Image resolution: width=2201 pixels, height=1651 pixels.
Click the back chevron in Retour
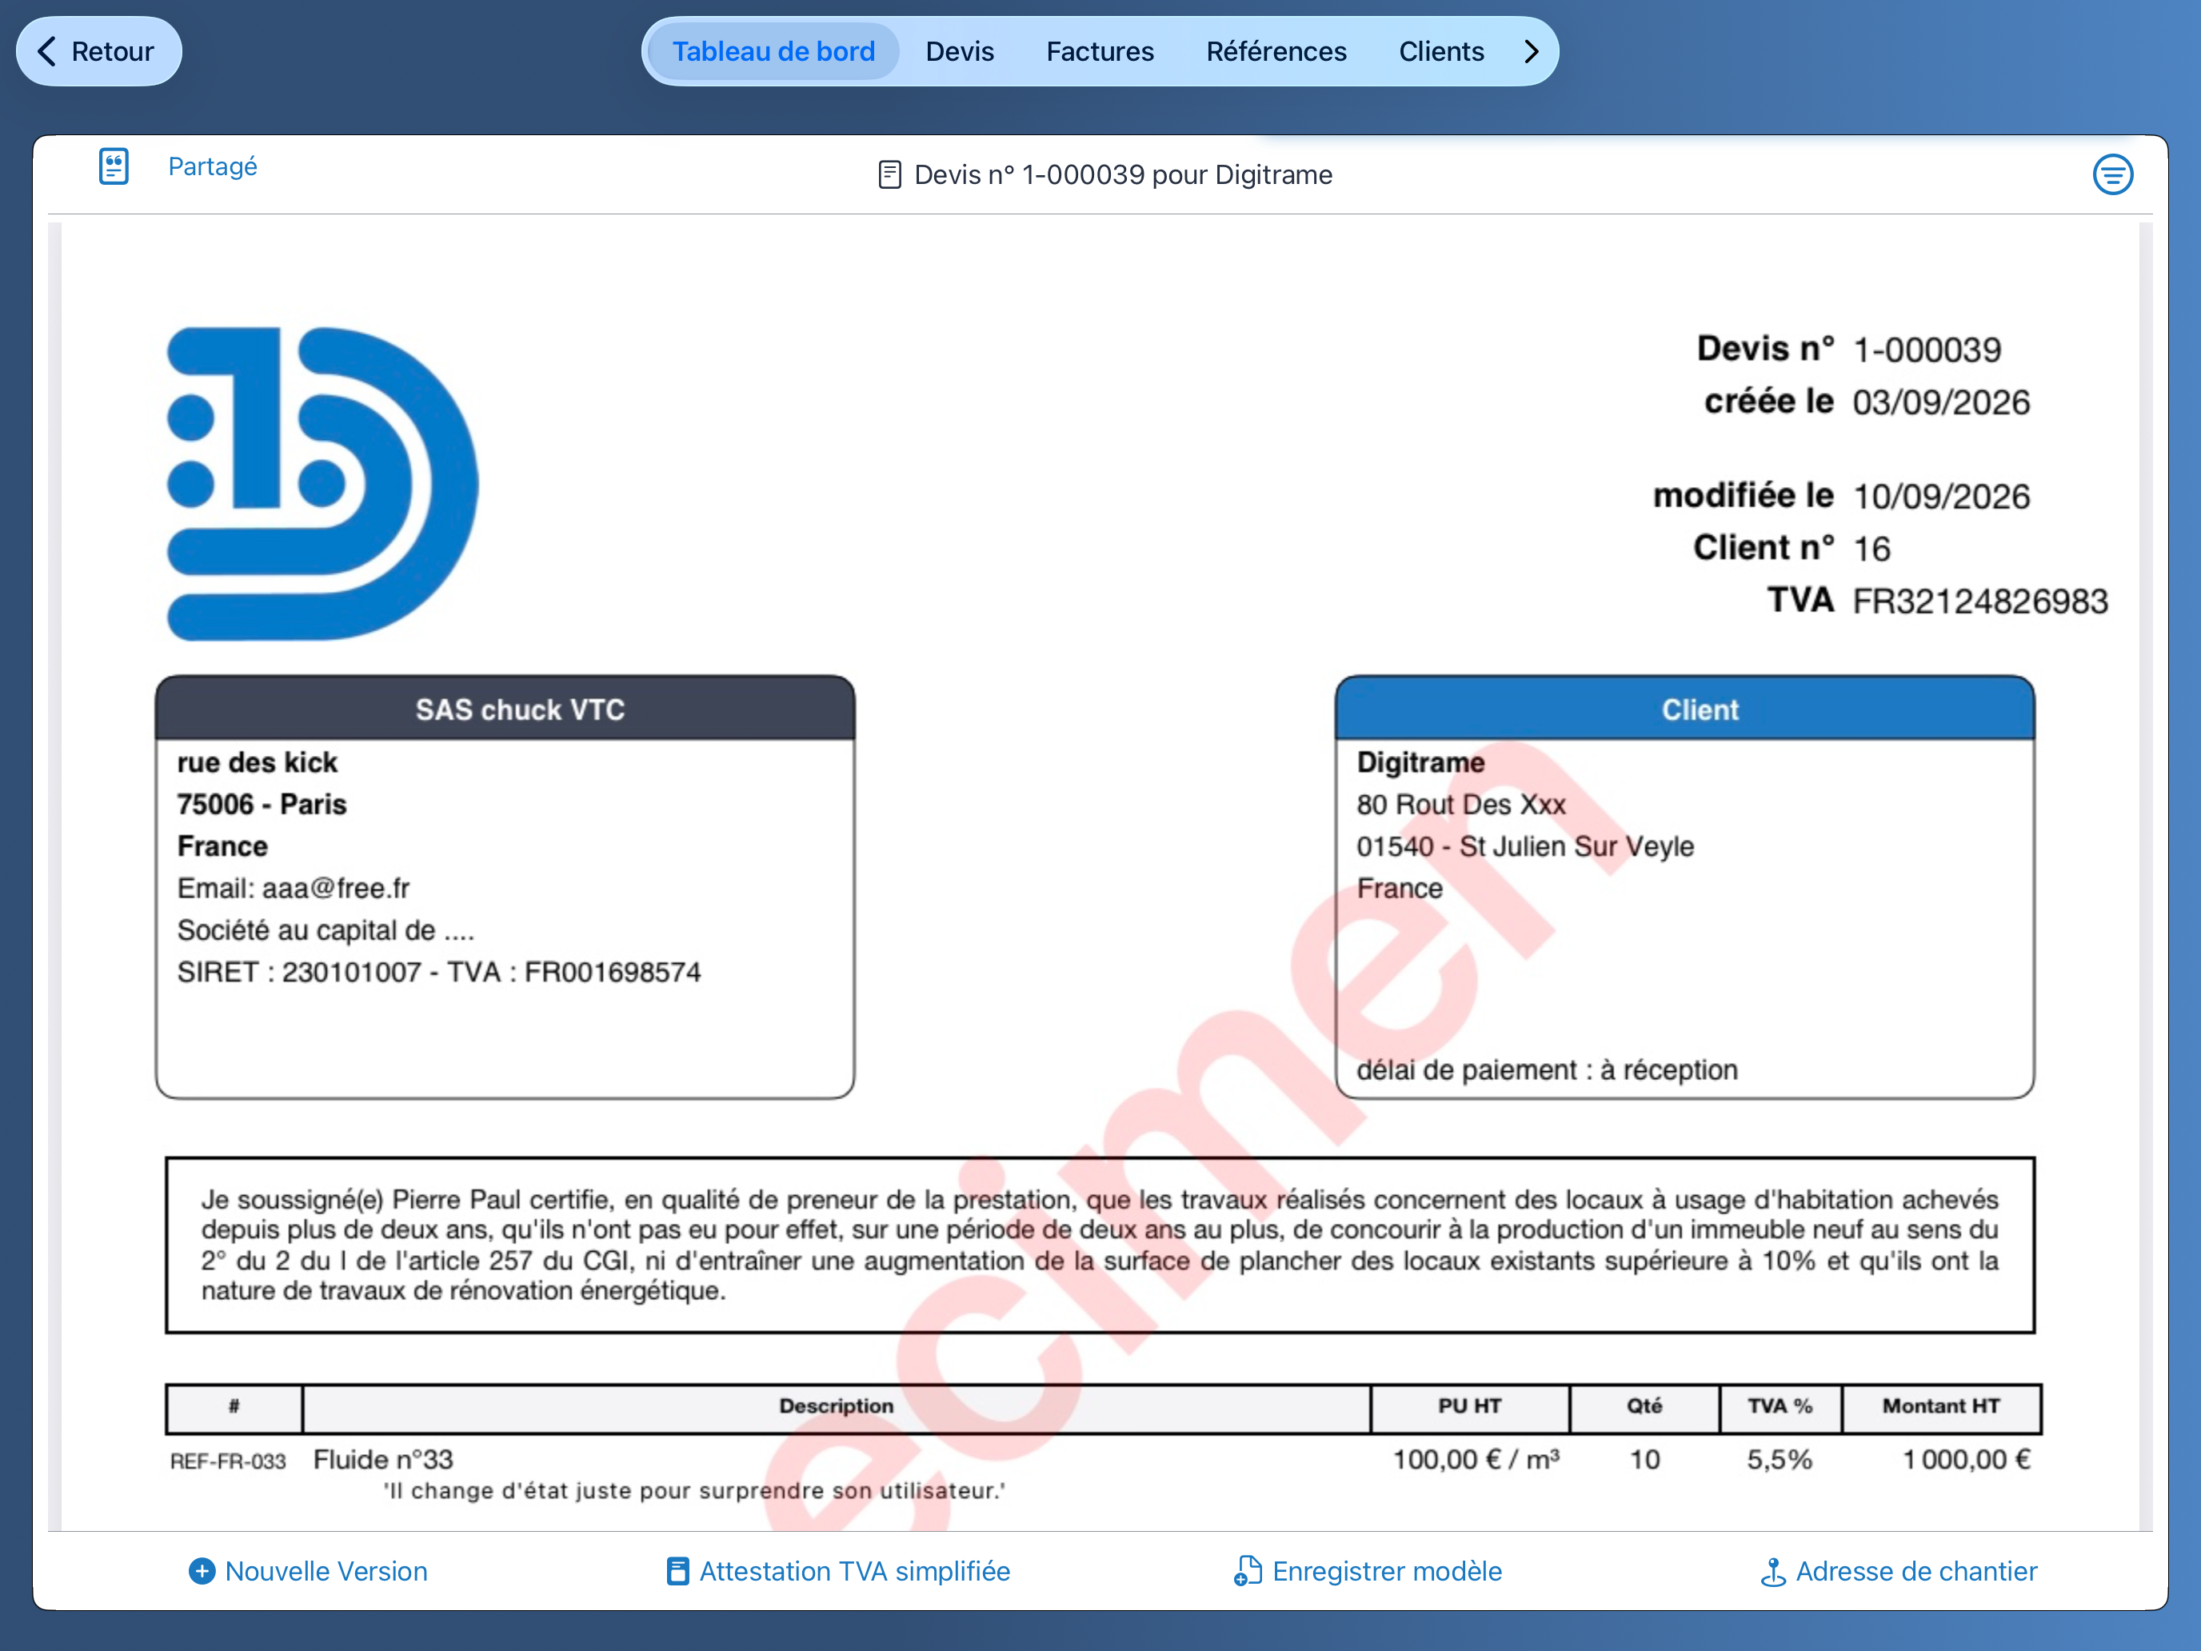[x=46, y=52]
